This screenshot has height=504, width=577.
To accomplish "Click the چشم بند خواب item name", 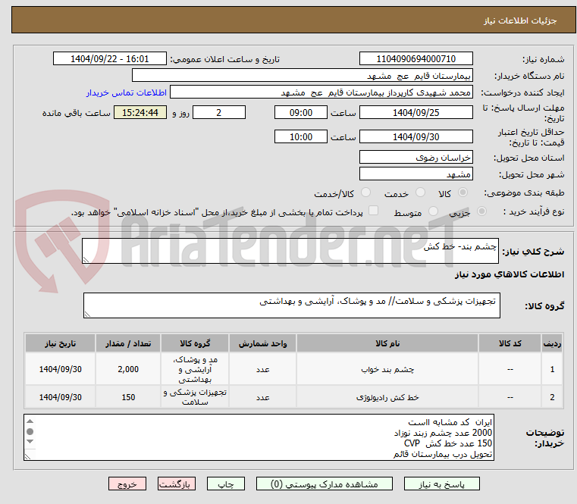I will point(387,369).
